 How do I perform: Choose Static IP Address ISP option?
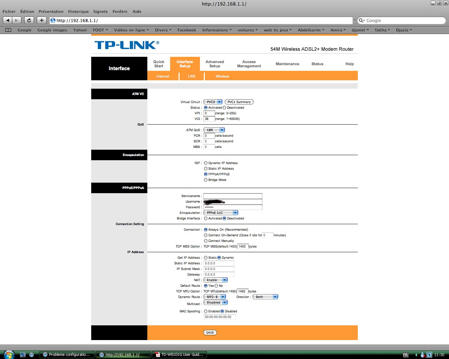(206, 169)
